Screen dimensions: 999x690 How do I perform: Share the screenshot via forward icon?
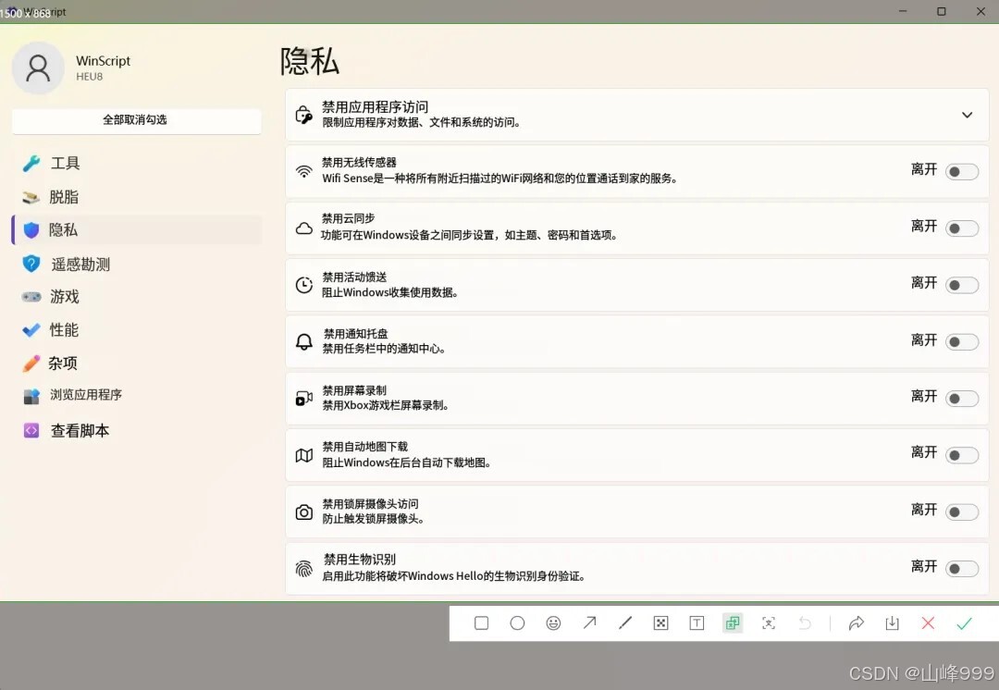click(x=857, y=623)
